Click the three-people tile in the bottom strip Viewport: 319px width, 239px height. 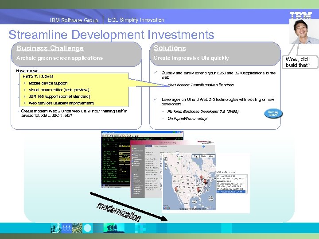(66, 228)
